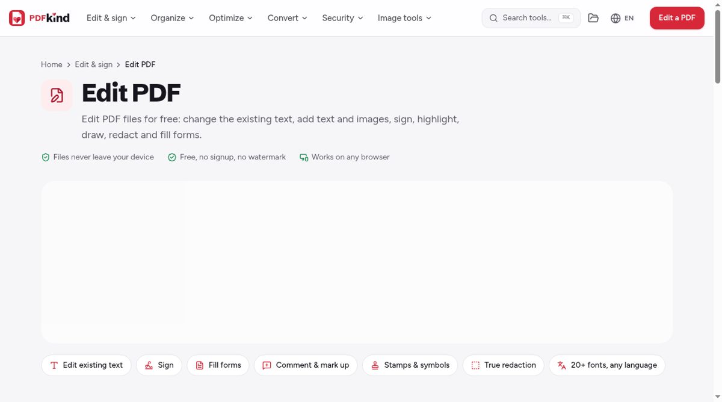This screenshot has width=722, height=402.
Task: Expand the Image tools menu
Action: point(404,18)
